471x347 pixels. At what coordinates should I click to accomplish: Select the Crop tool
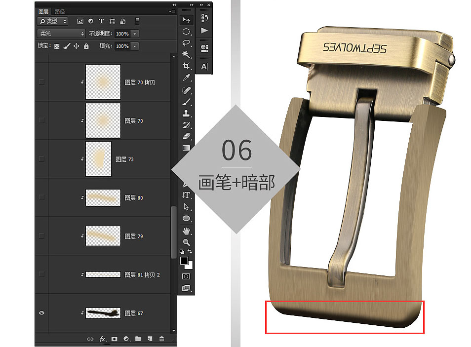186,66
